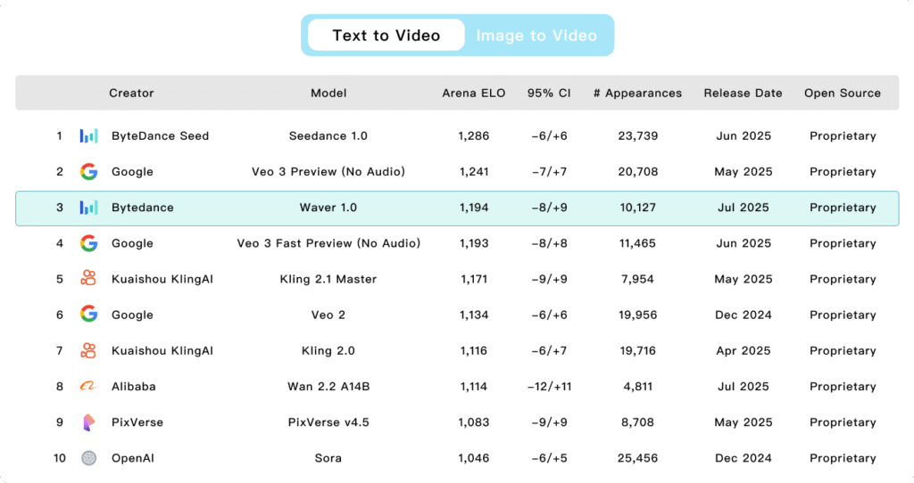Click the Kuaishou KlingAI logo for Kling 2.1 Master
This screenshot has height=483, width=914.
tap(88, 279)
